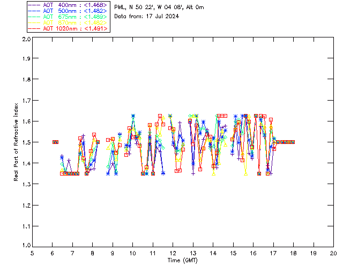Click the x-axis label 17
The image size is (343, 274).
coord(273,253)
